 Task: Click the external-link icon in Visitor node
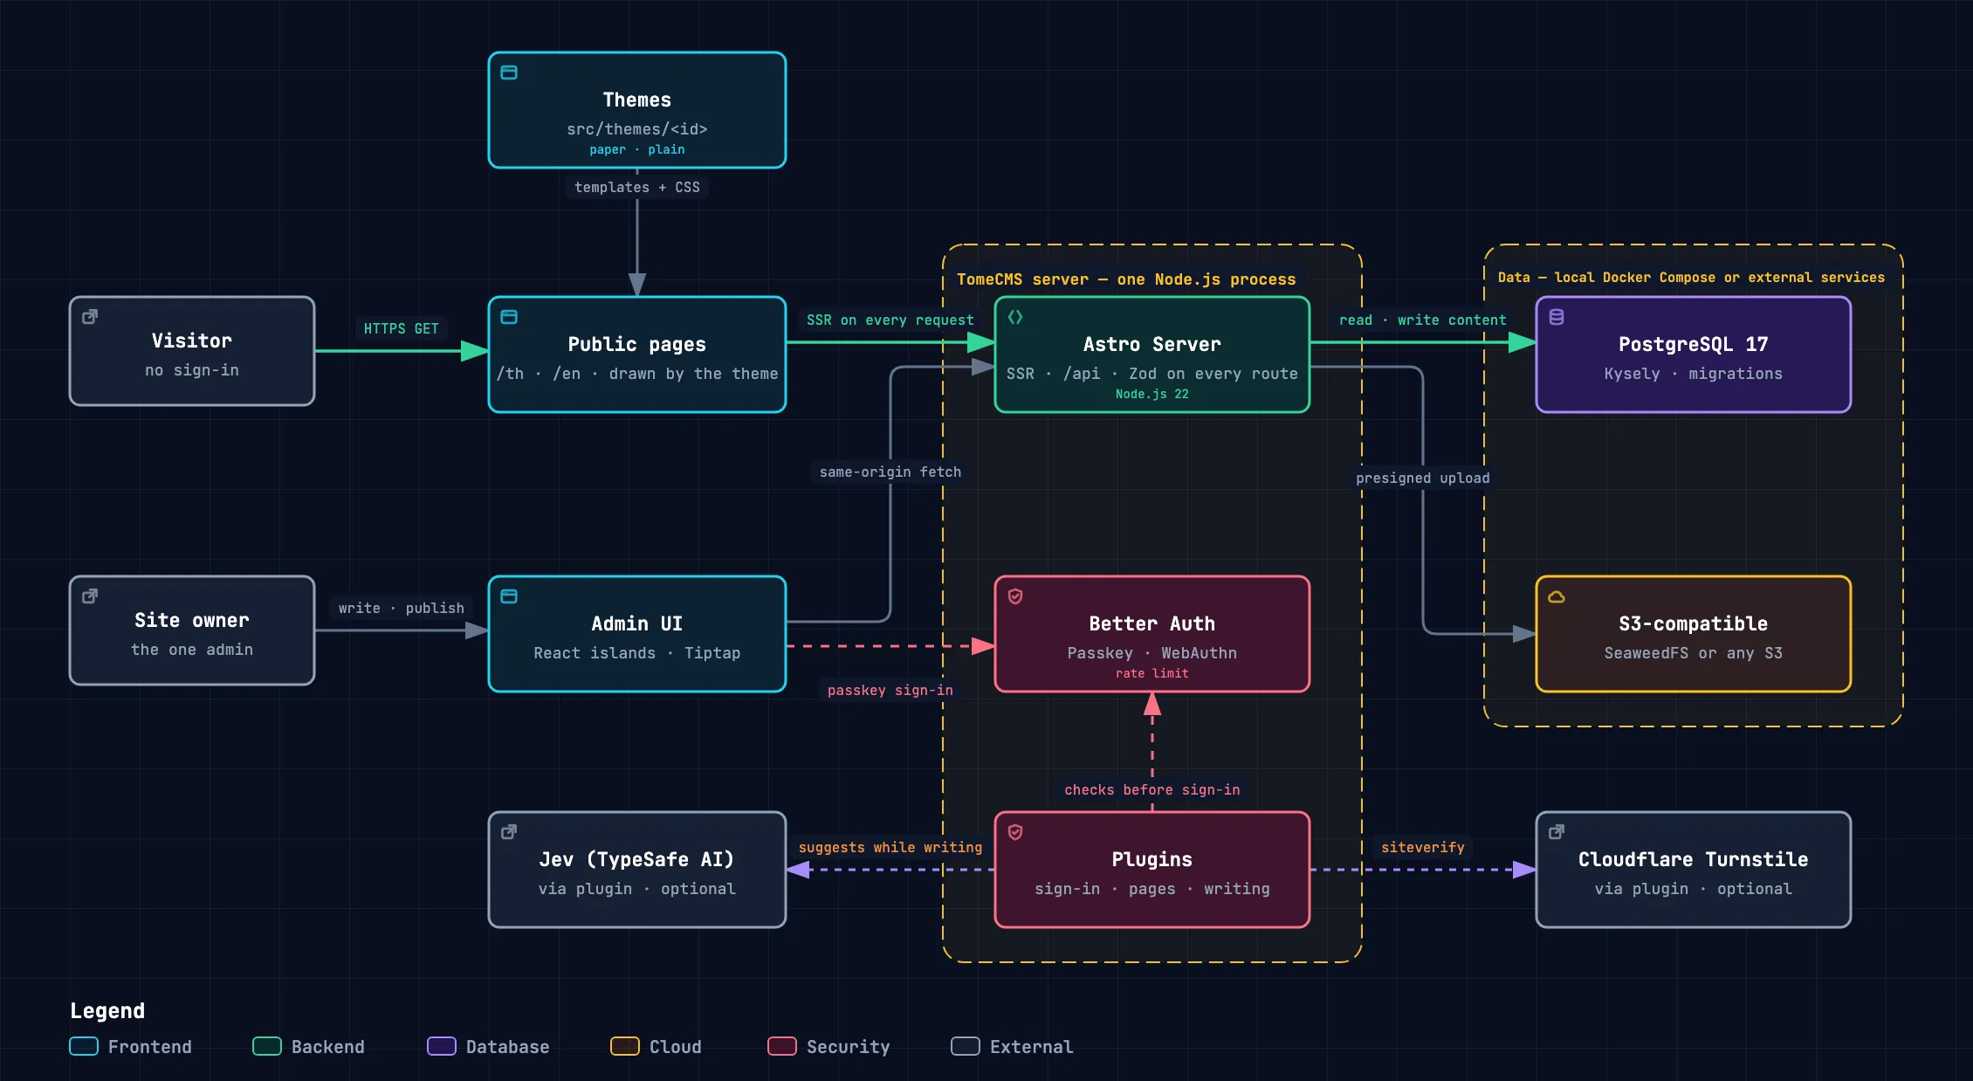(x=90, y=317)
